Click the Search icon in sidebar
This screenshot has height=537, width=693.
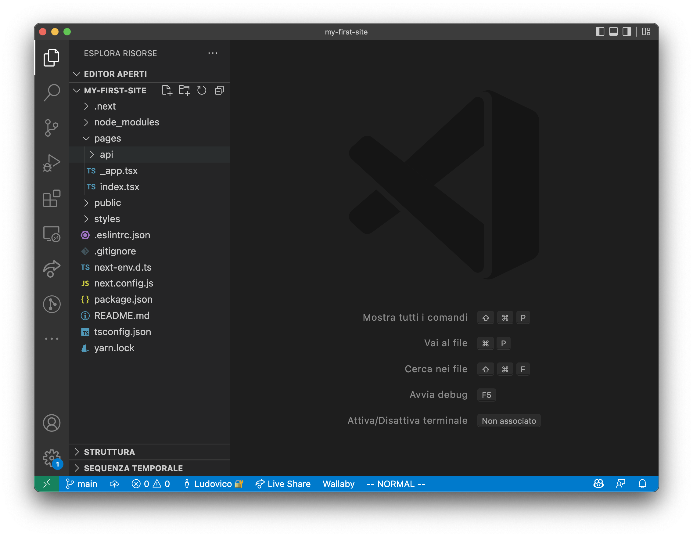[x=52, y=93]
